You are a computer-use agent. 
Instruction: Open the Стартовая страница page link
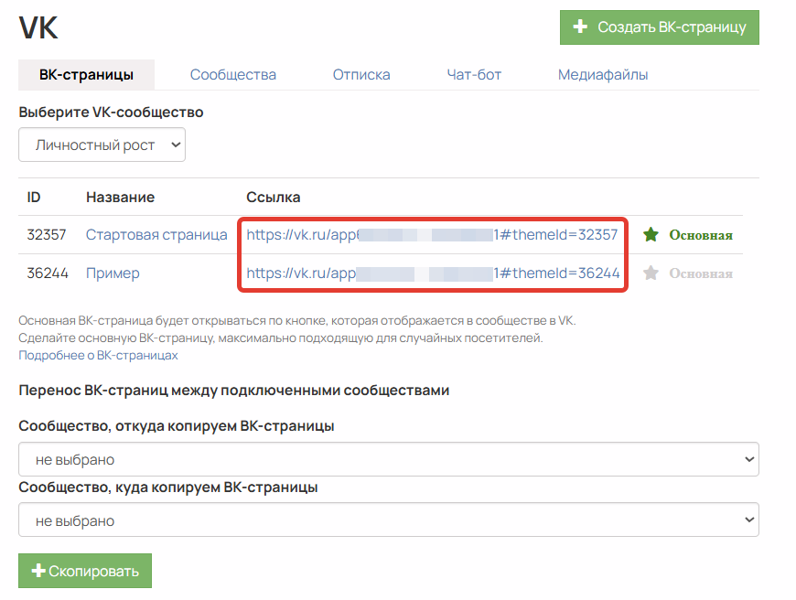156,234
